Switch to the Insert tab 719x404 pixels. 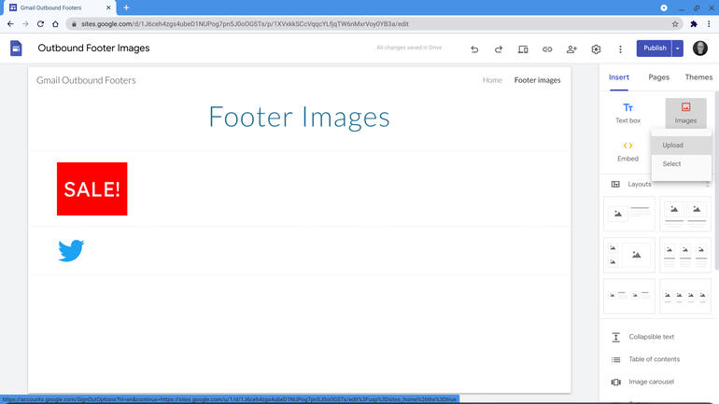click(618, 77)
